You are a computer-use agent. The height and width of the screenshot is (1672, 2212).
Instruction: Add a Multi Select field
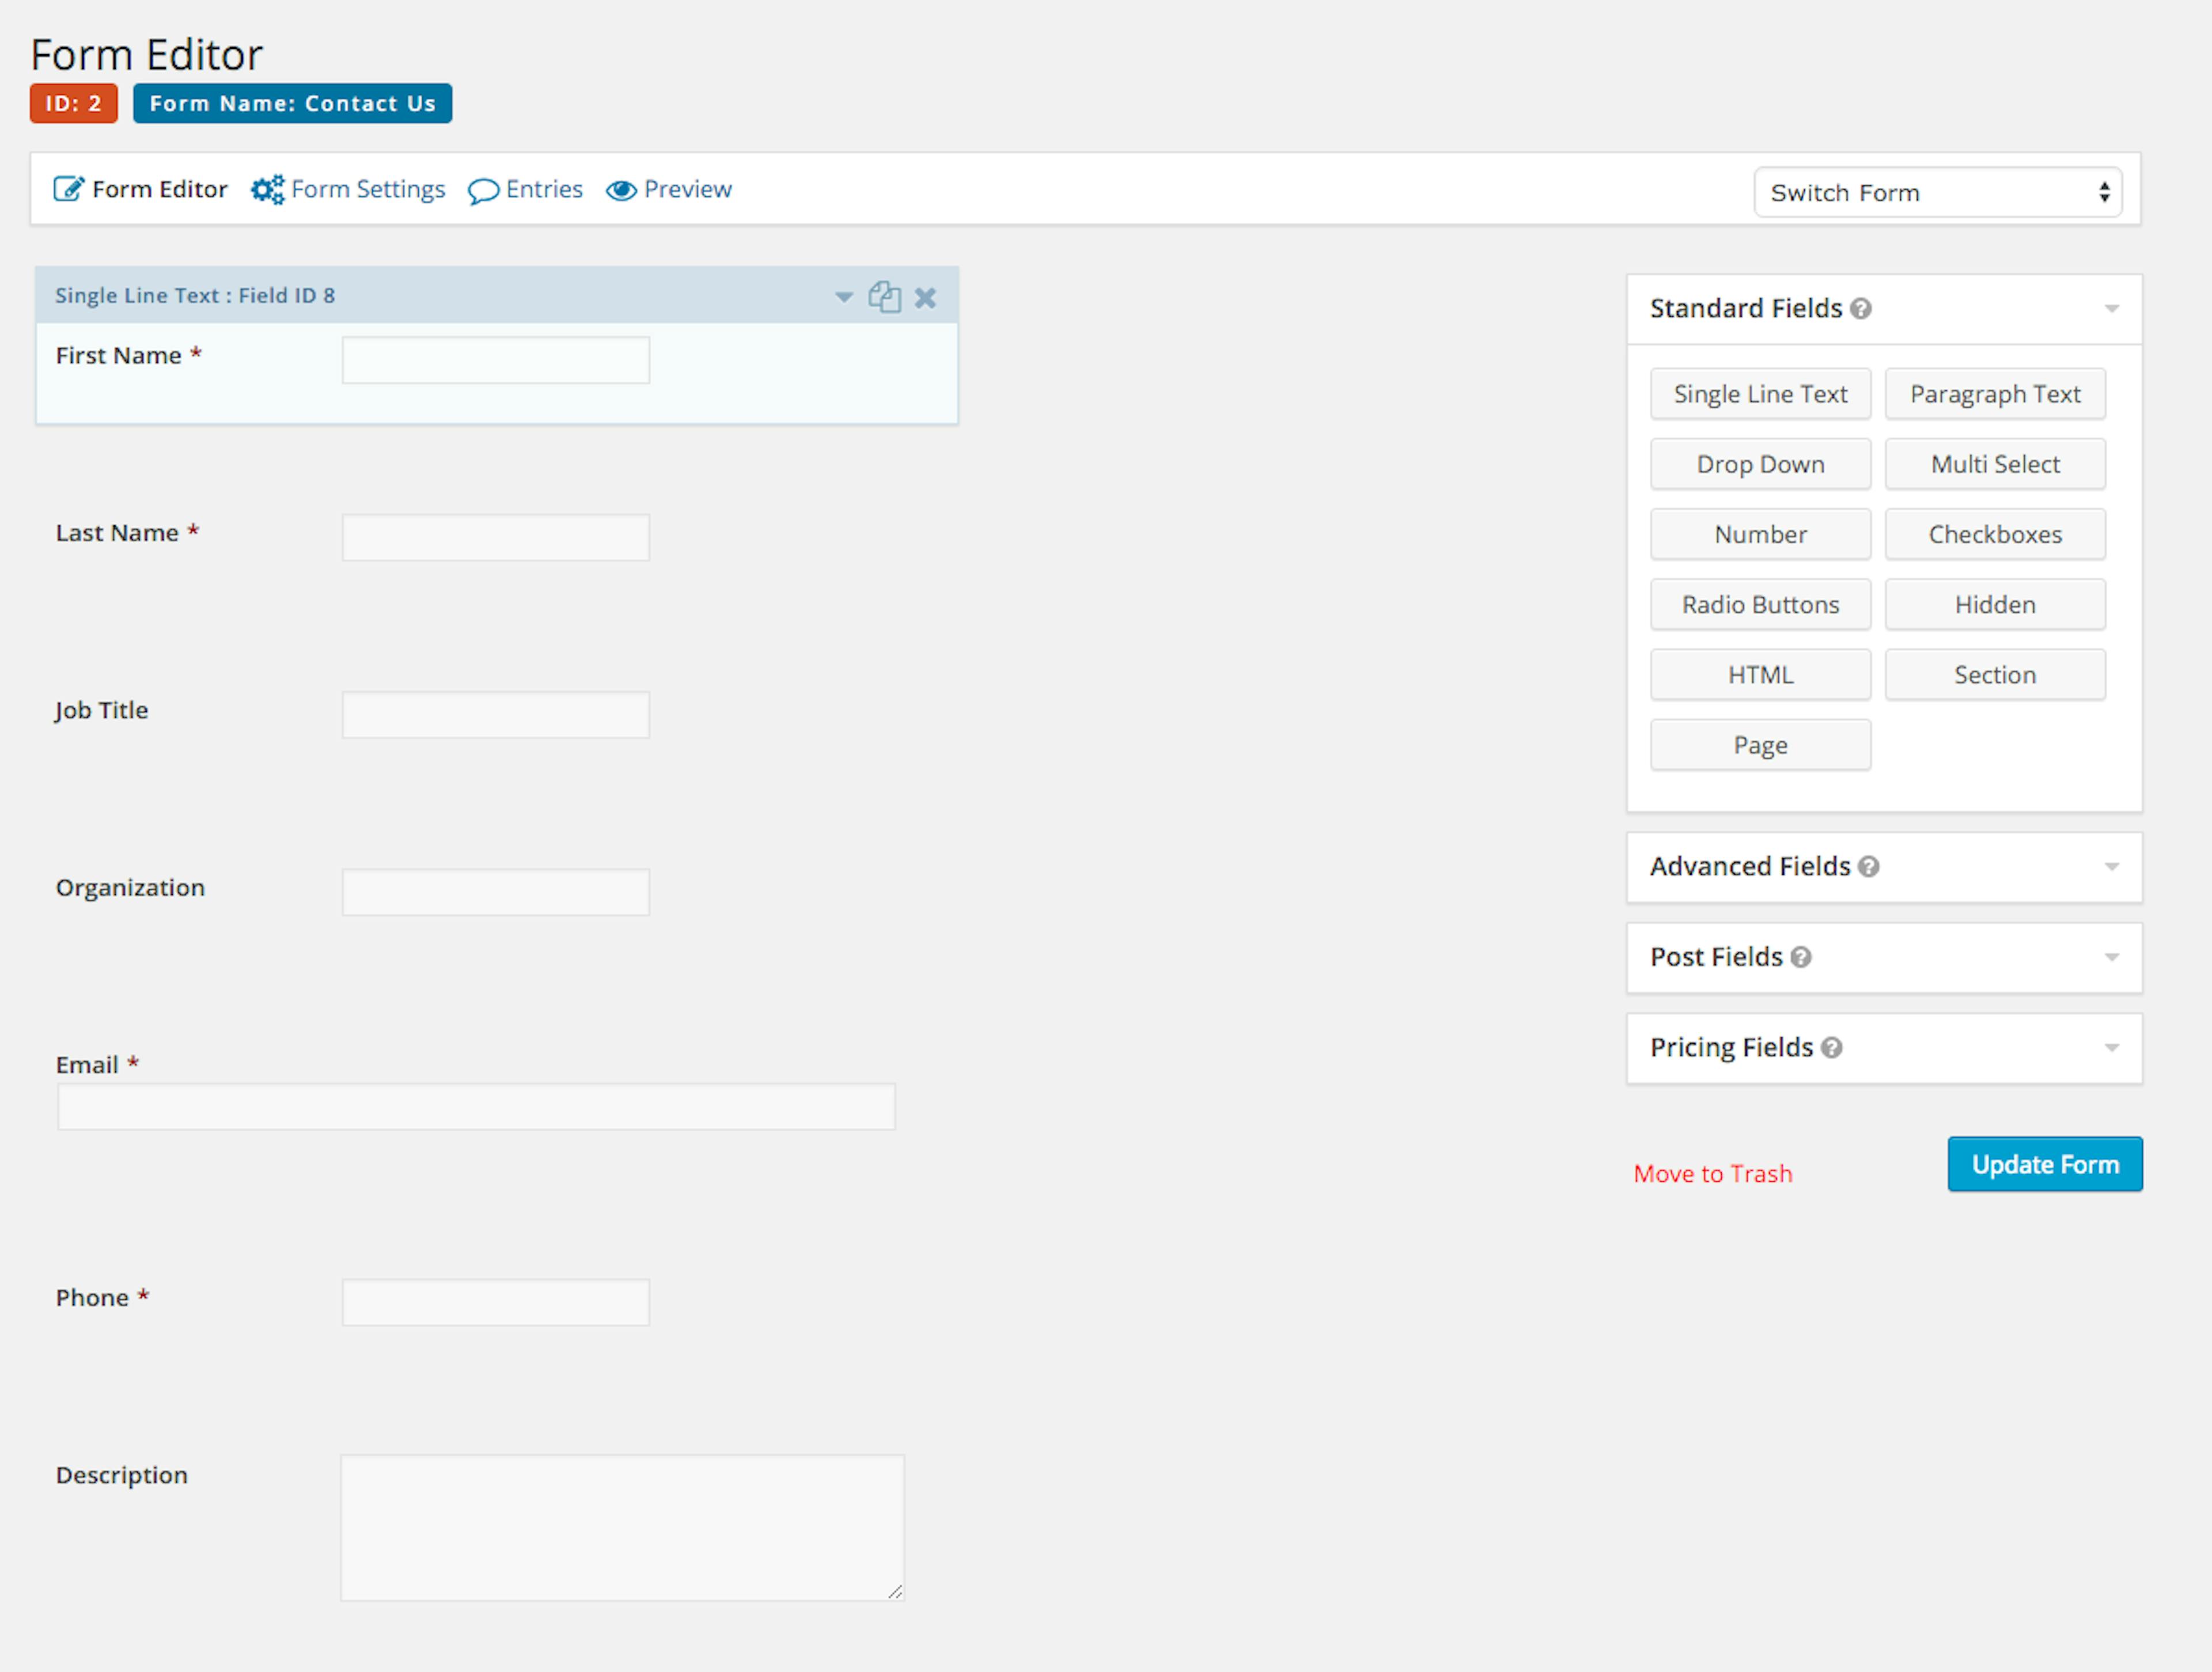tap(1995, 464)
